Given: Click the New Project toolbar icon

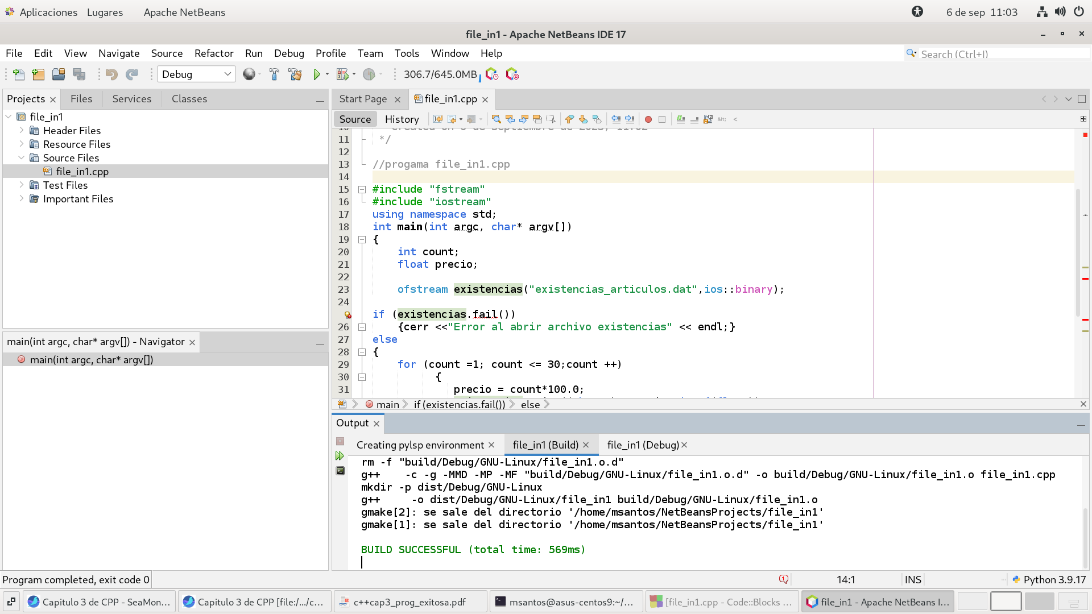Looking at the screenshot, I should point(38,74).
